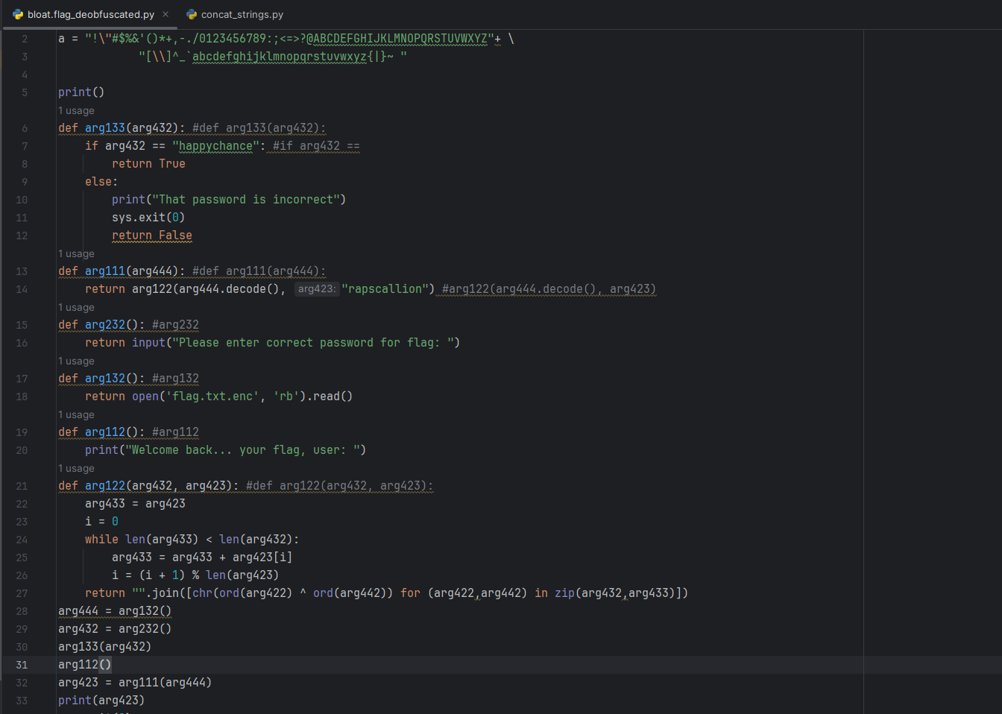Click the arg423: parameter name hint

[317, 289]
